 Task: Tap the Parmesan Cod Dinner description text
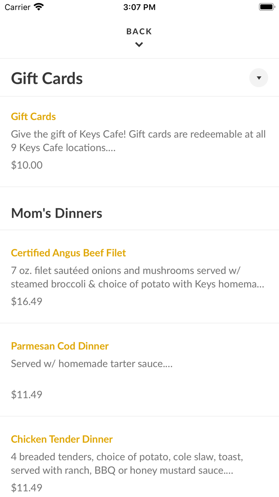[92, 364]
